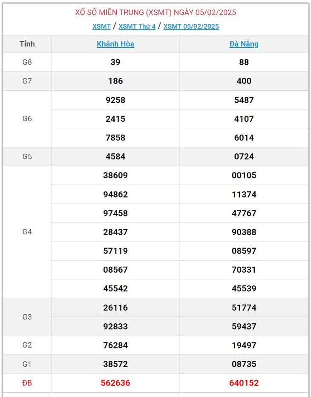Select Đà Nẵng special prize 640152
This screenshot has width=311, height=397.
pyautogui.click(x=244, y=383)
